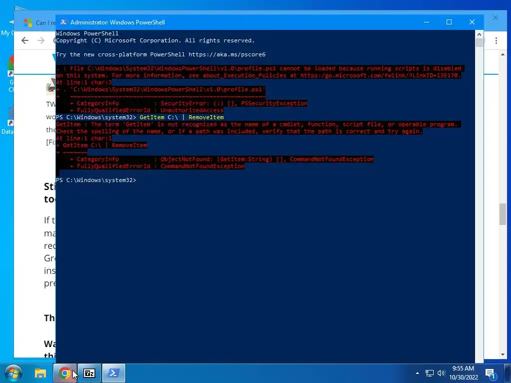Screen dimensions: 511x383
Task: Open the notification center icon
Action: coord(491,374)
